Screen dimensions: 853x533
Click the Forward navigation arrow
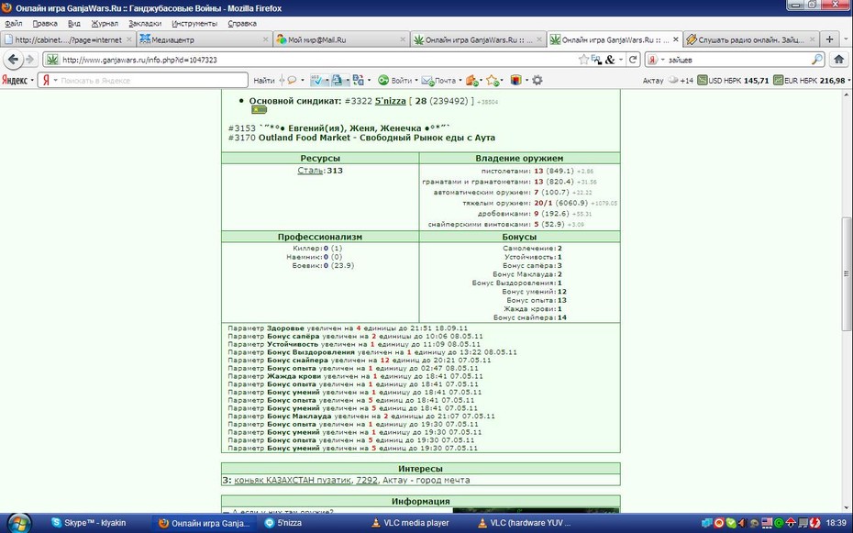tap(30, 60)
